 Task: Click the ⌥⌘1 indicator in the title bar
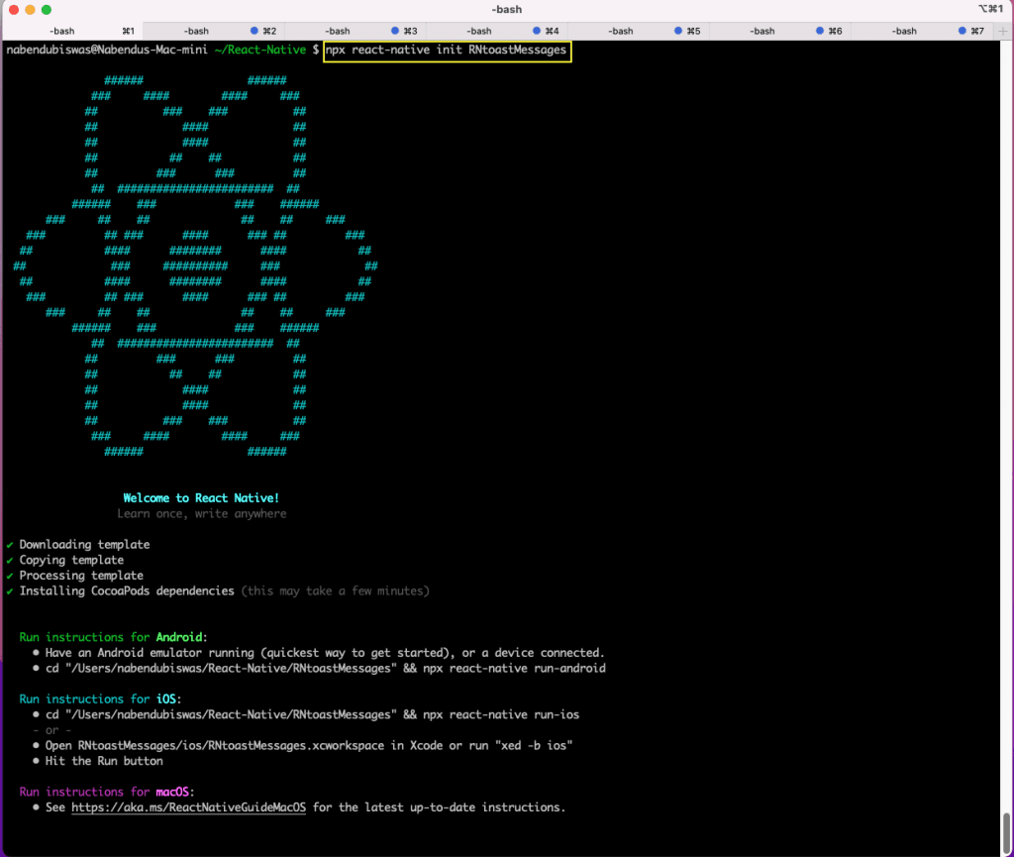(x=991, y=9)
